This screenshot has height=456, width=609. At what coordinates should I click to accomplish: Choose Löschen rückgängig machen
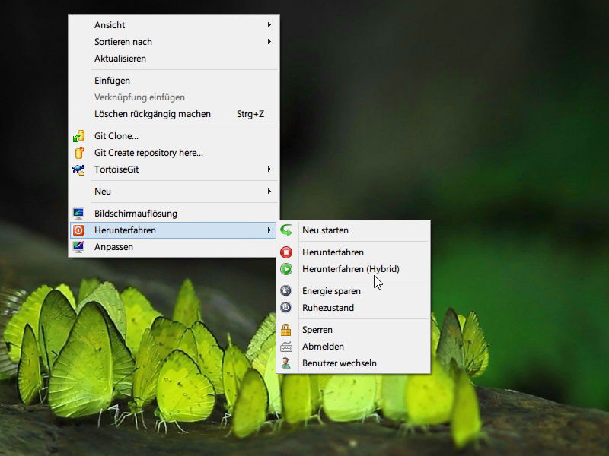pos(174,114)
